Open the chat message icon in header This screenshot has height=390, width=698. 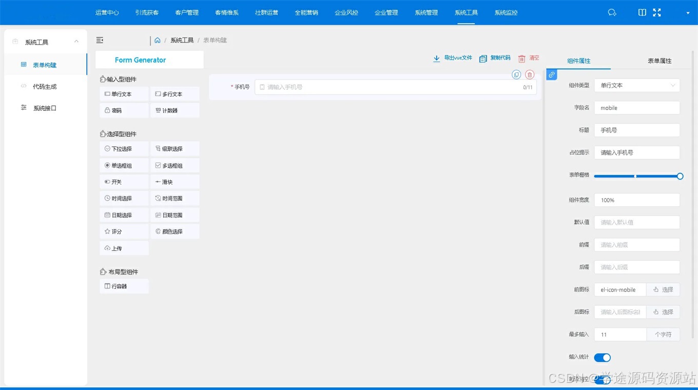pos(612,13)
